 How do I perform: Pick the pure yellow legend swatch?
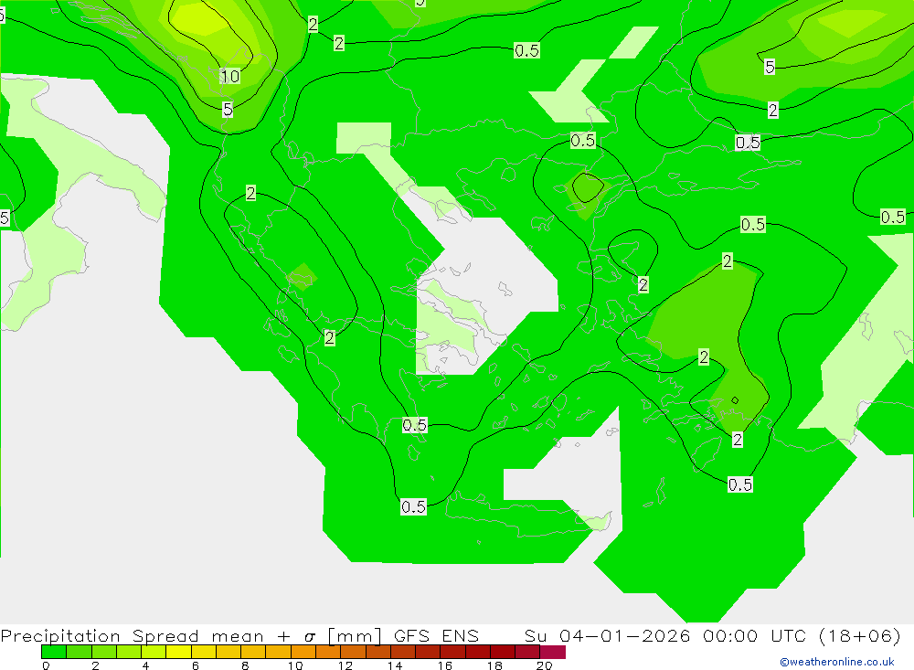coord(178,652)
